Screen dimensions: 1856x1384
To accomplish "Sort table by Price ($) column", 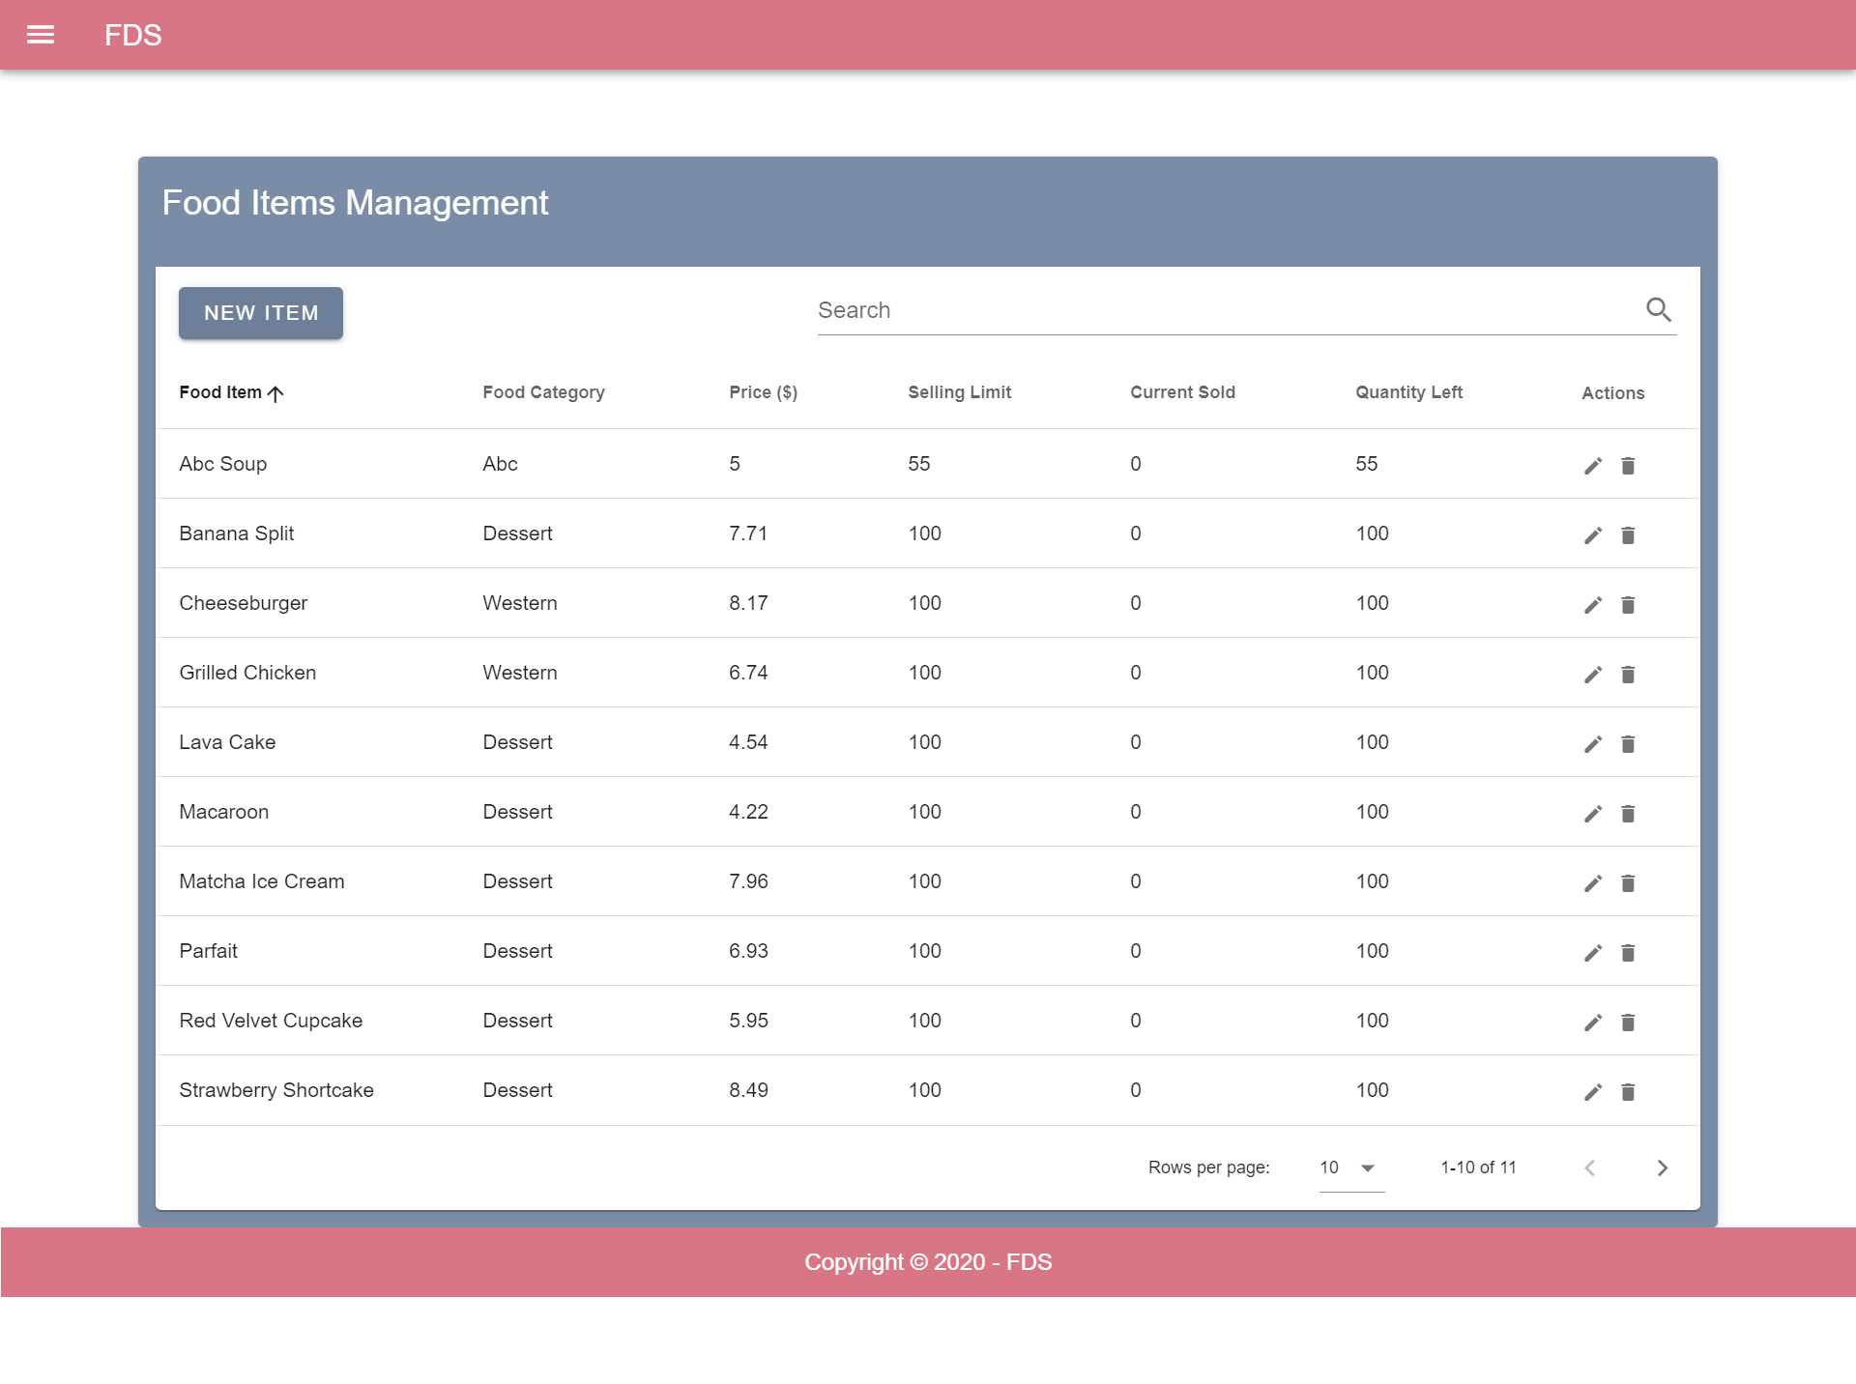I will tap(763, 392).
